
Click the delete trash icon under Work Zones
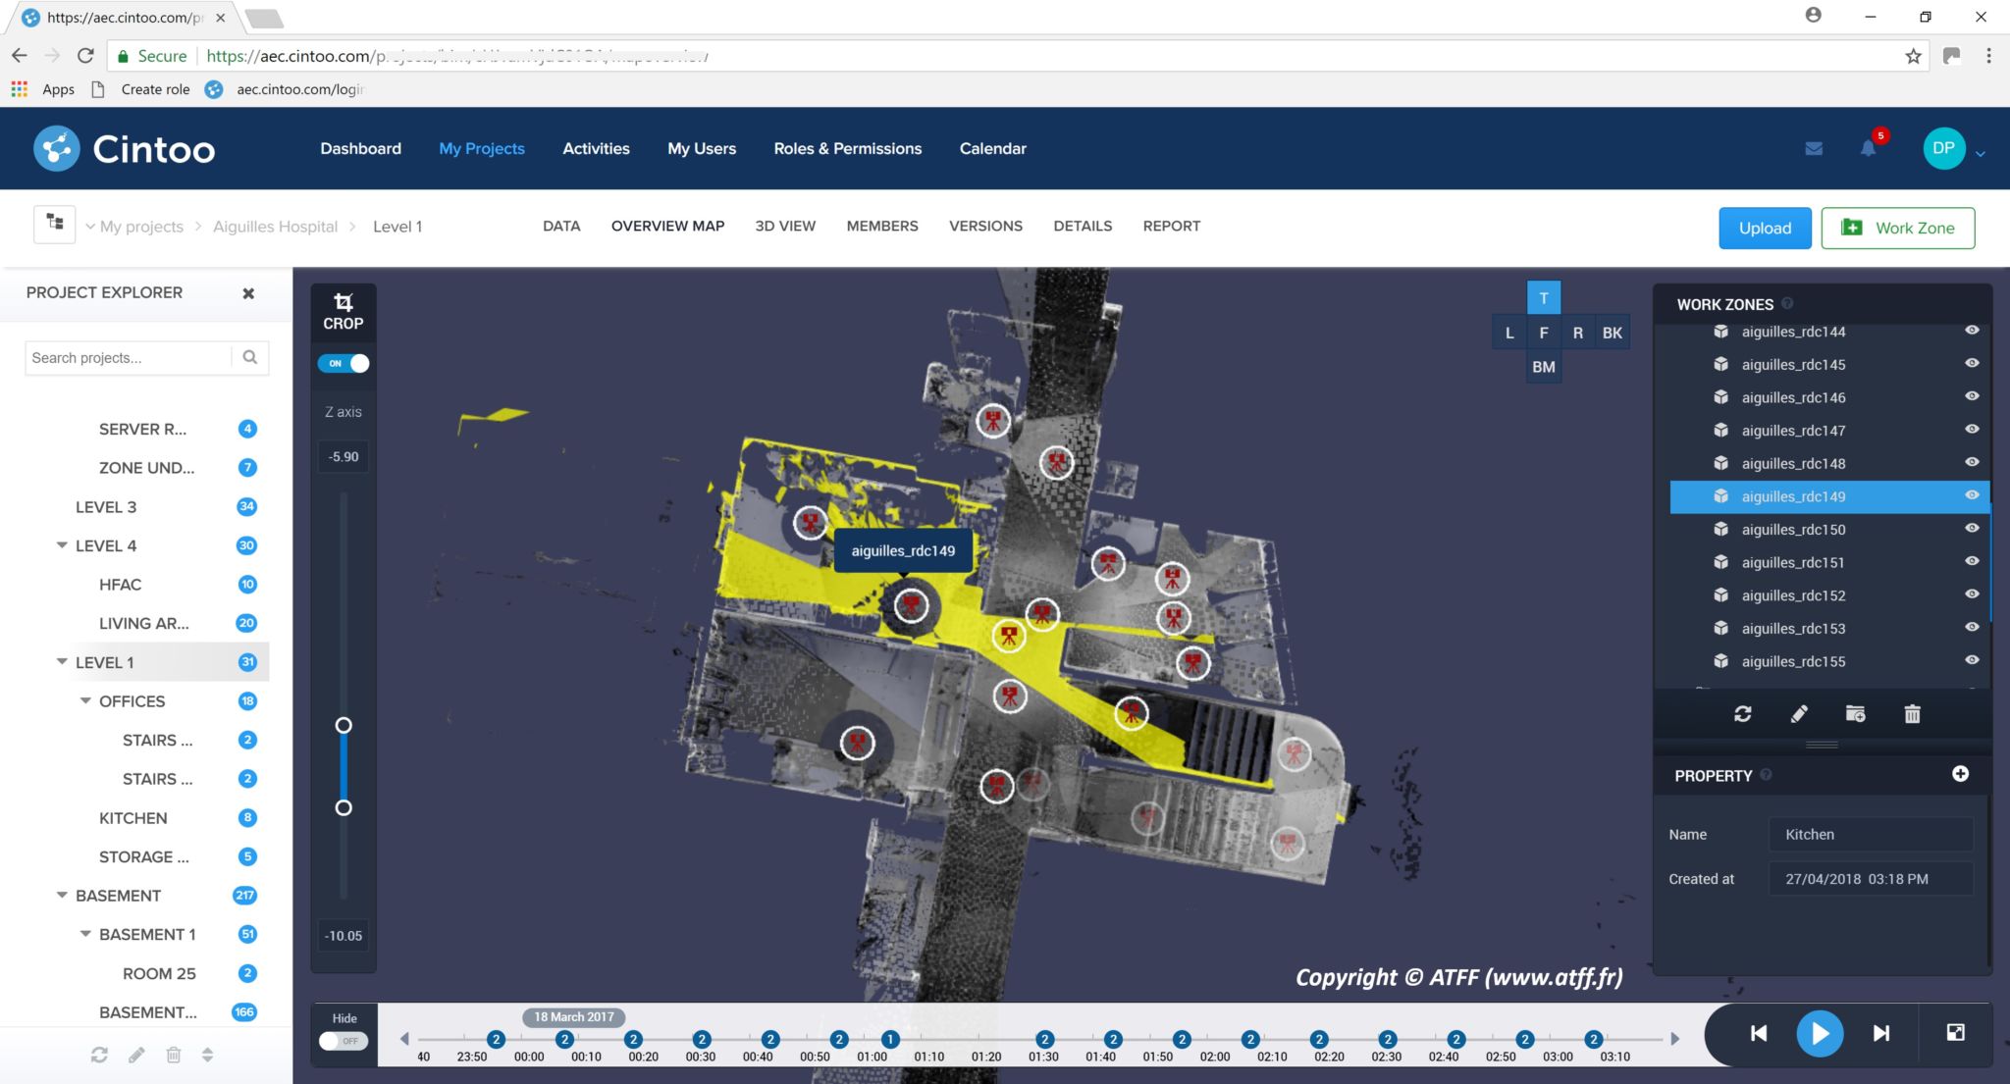click(1912, 714)
